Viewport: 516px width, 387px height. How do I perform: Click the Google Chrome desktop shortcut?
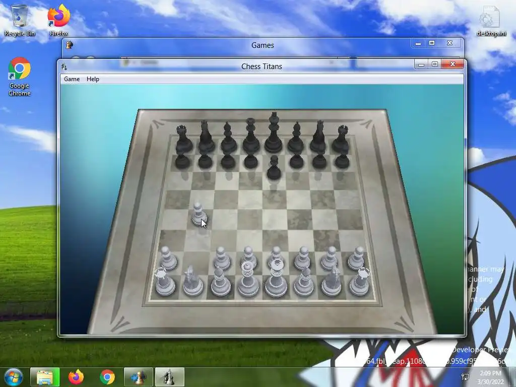(20, 77)
